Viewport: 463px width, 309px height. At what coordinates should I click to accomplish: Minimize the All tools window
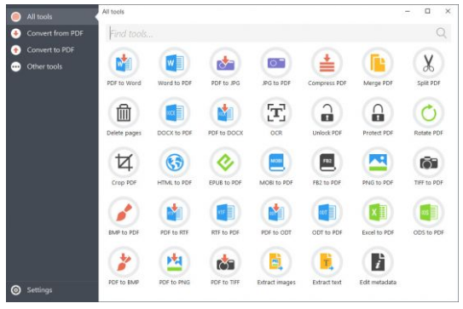pyautogui.click(x=408, y=12)
